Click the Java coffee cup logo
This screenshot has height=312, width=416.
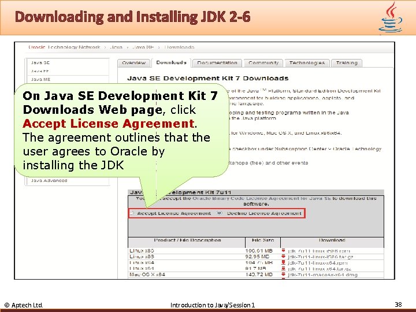390,17
